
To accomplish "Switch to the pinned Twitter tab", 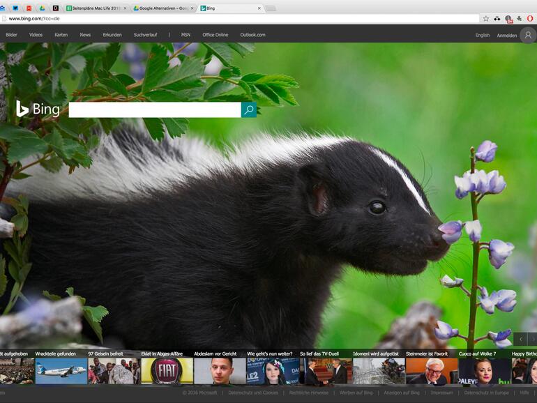I will [x=15, y=8].
